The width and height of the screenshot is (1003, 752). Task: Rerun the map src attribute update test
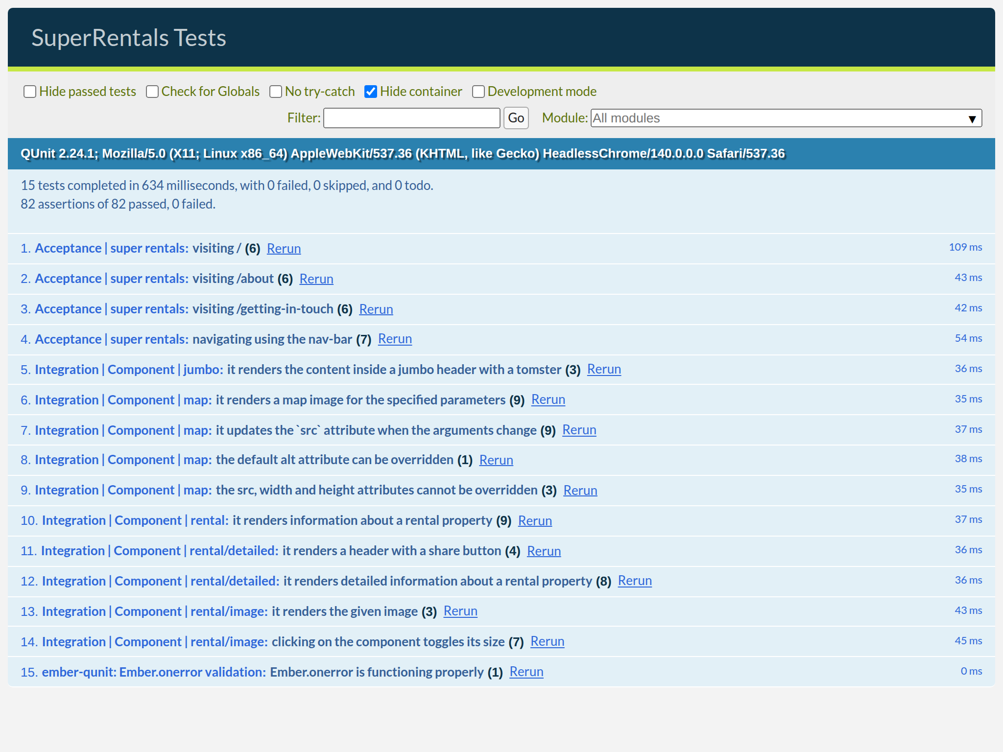pyautogui.click(x=579, y=430)
